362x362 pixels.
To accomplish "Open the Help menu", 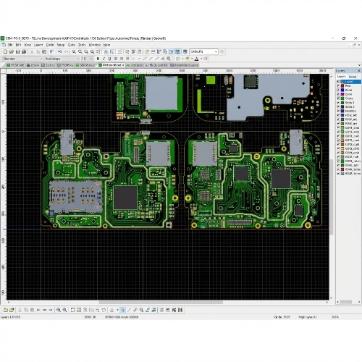I will coord(106,45).
